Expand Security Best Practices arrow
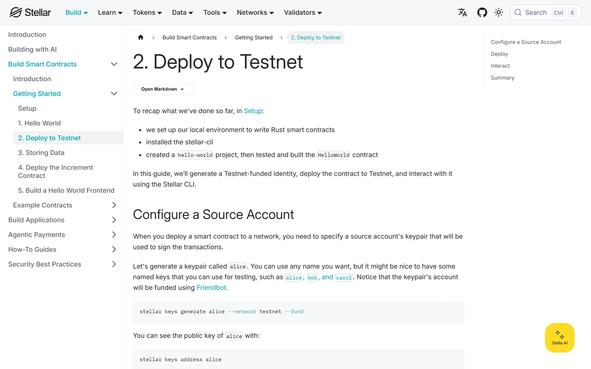The height and width of the screenshot is (369, 591). 114,264
